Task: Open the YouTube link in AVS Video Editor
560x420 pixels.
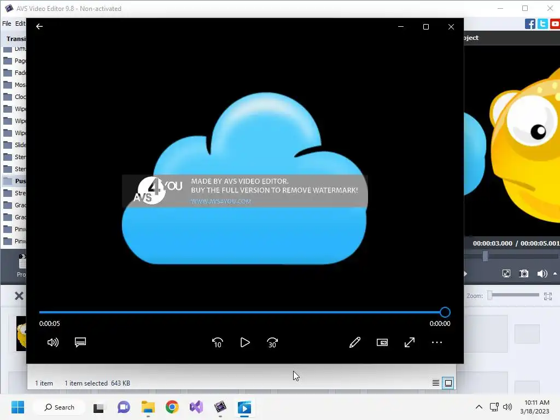Action: pos(555,24)
